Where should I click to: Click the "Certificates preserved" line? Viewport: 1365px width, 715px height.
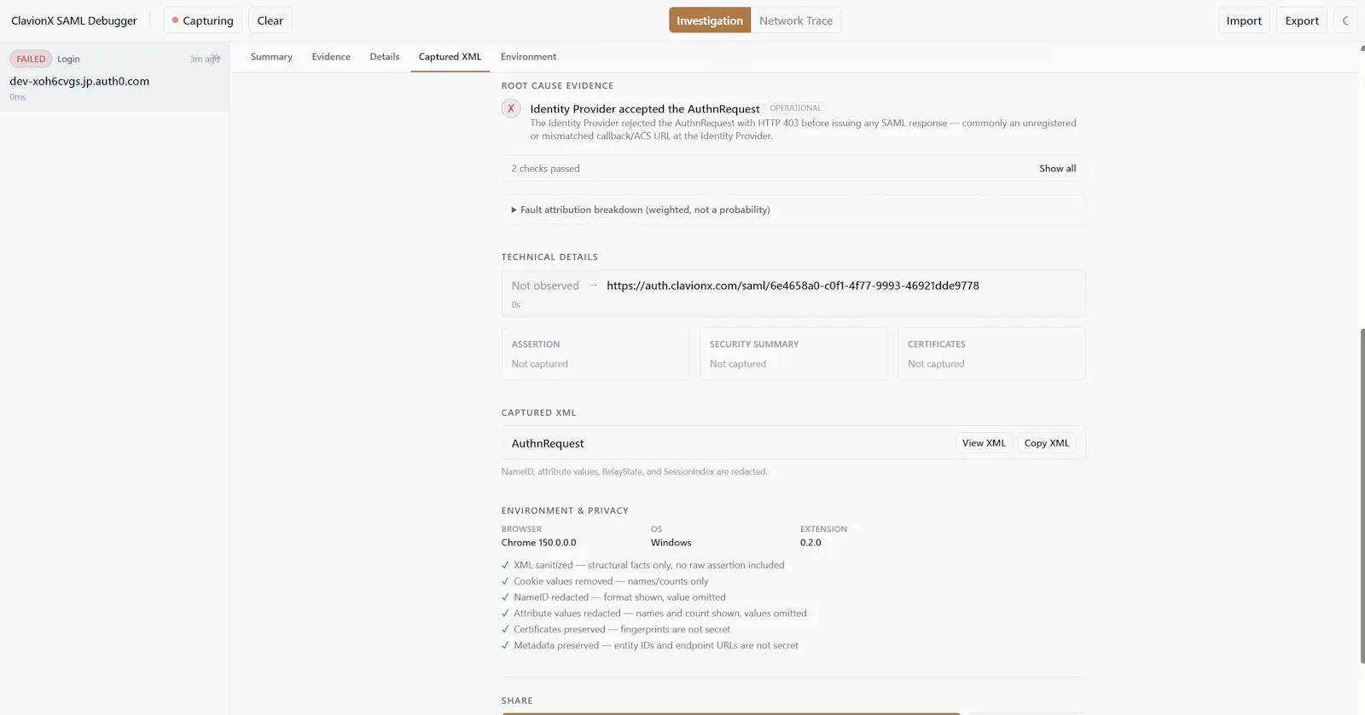tap(622, 630)
